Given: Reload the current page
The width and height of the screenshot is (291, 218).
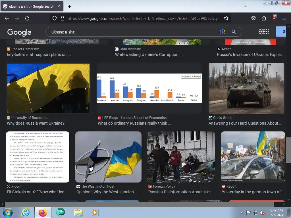Looking at the screenshot, I should (x=27, y=18).
